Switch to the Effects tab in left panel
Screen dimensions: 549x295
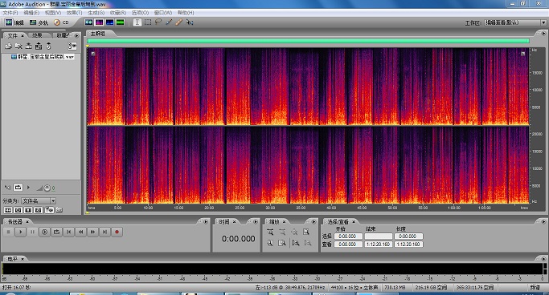pyautogui.click(x=37, y=35)
